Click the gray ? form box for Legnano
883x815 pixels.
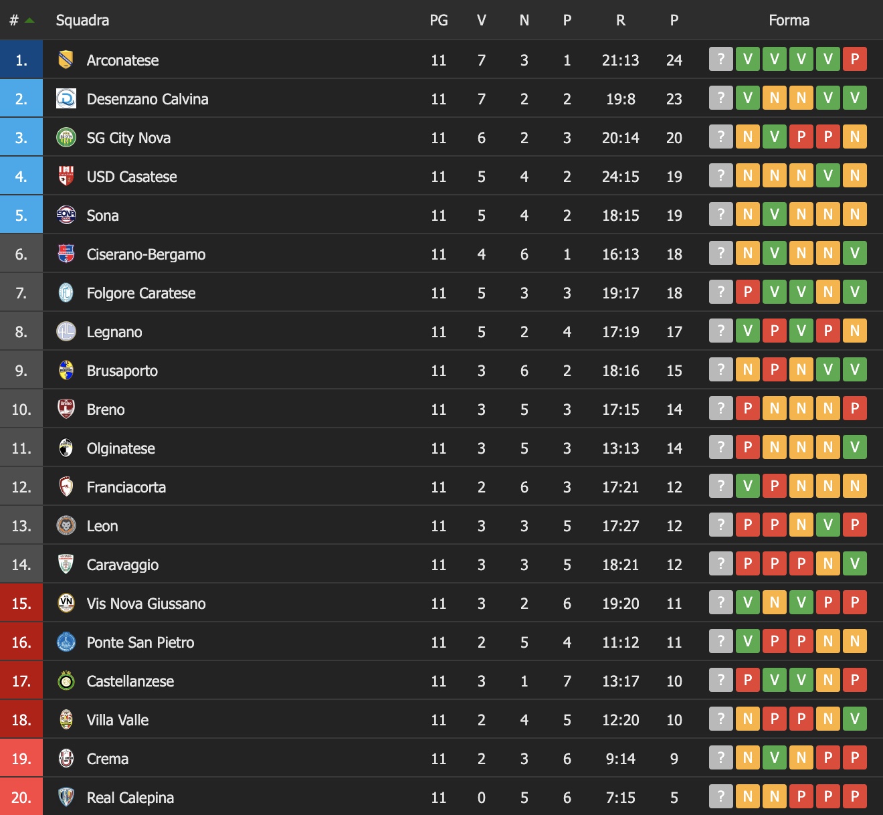[721, 331]
